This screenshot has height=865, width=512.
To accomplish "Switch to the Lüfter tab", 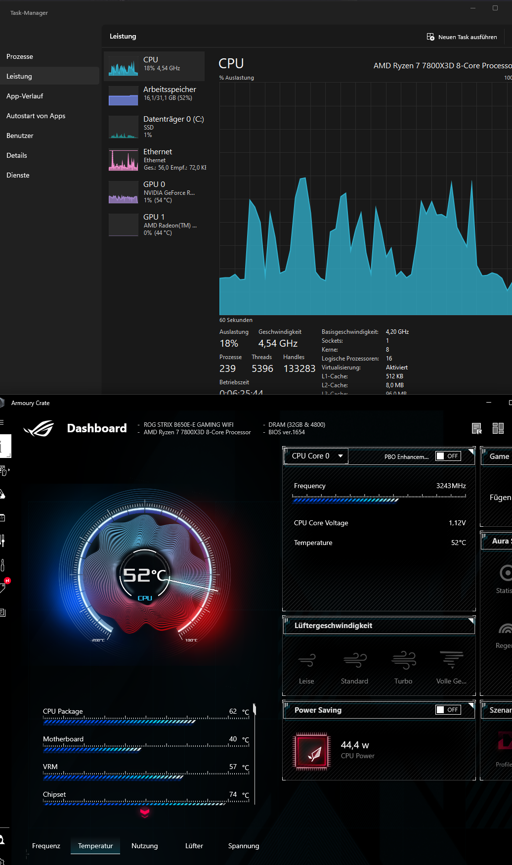I will point(194,846).
